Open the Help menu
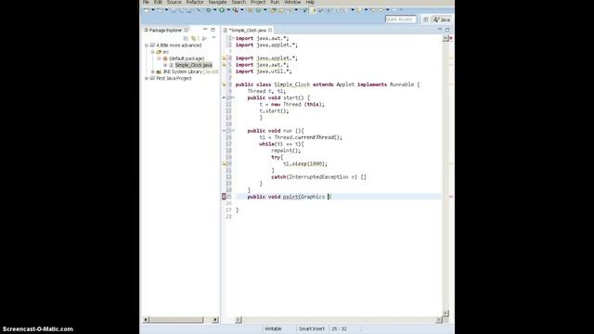The width and height of the screenshot is (594, 334). pyautogui.click(x=310, y=2)
